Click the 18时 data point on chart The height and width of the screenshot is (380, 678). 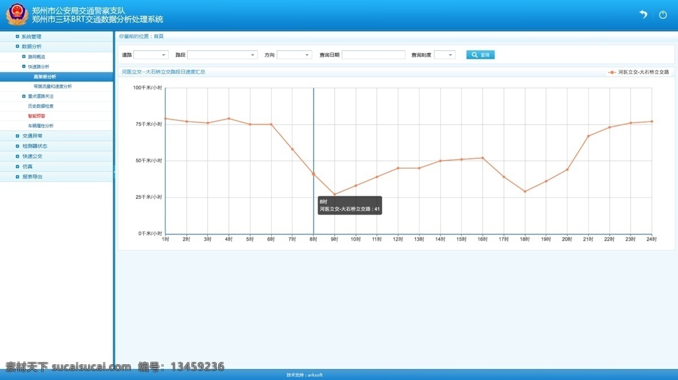525,191
